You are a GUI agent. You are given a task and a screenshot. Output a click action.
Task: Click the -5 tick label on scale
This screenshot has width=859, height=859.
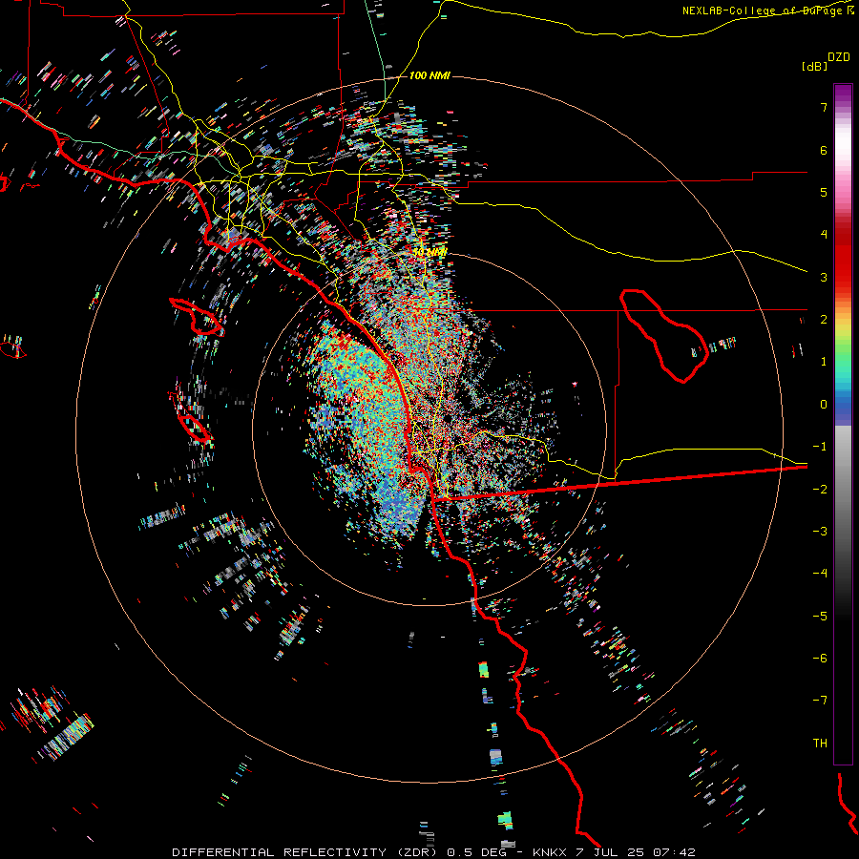pyautogui.click(x=820, y=617)
